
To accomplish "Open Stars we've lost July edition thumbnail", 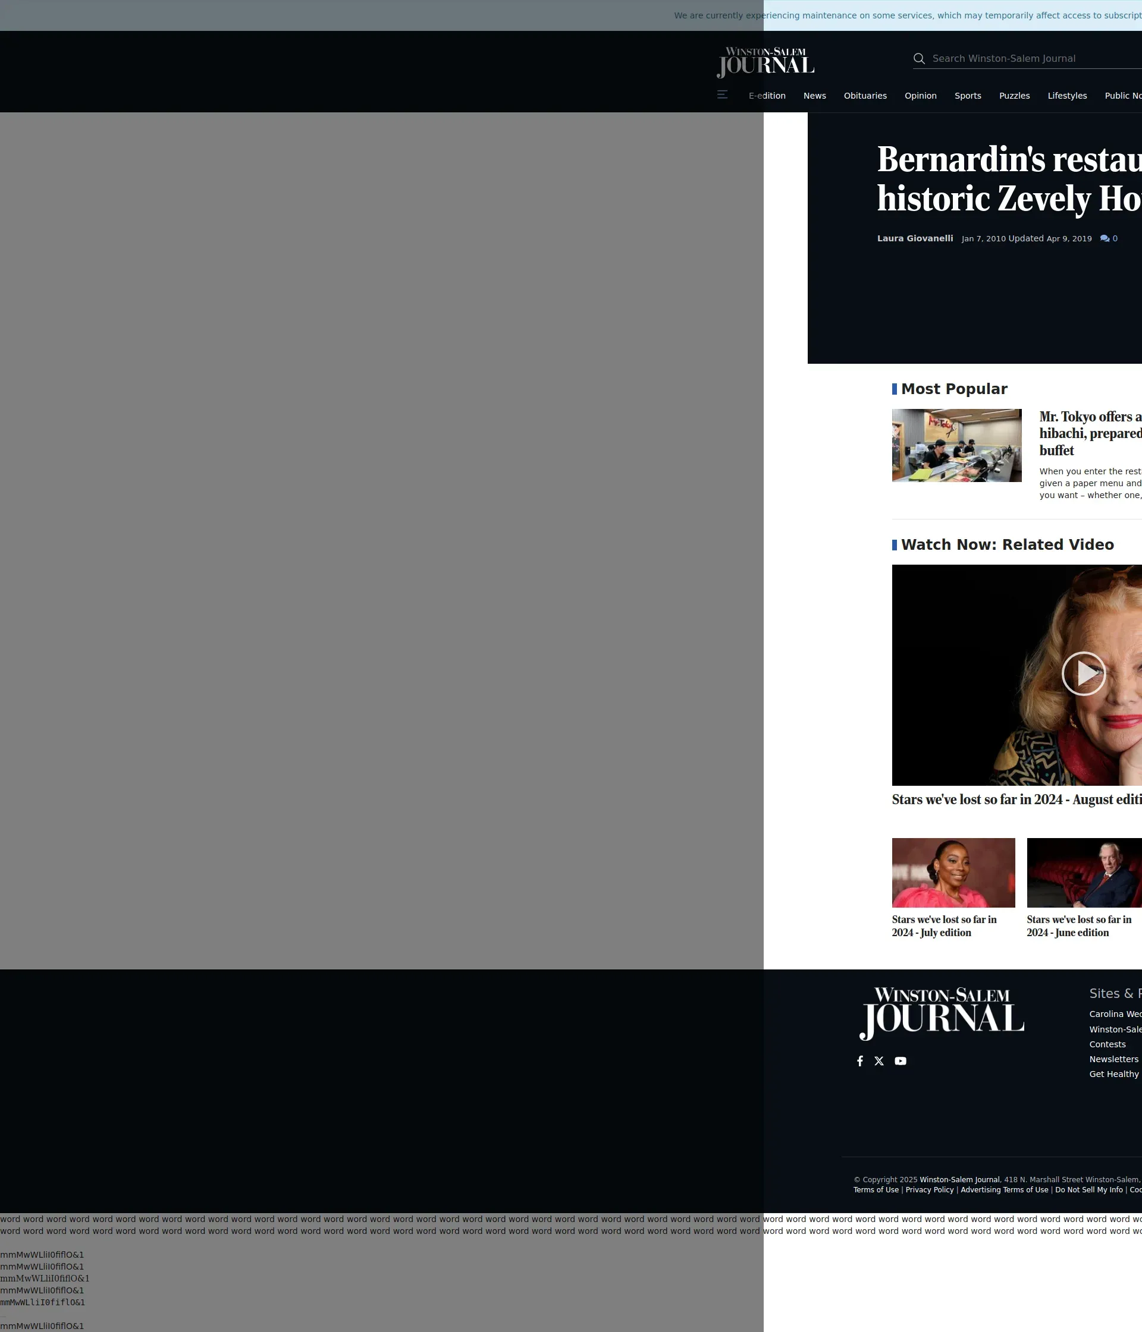I will pyautogui.click(x=953, y=873).
